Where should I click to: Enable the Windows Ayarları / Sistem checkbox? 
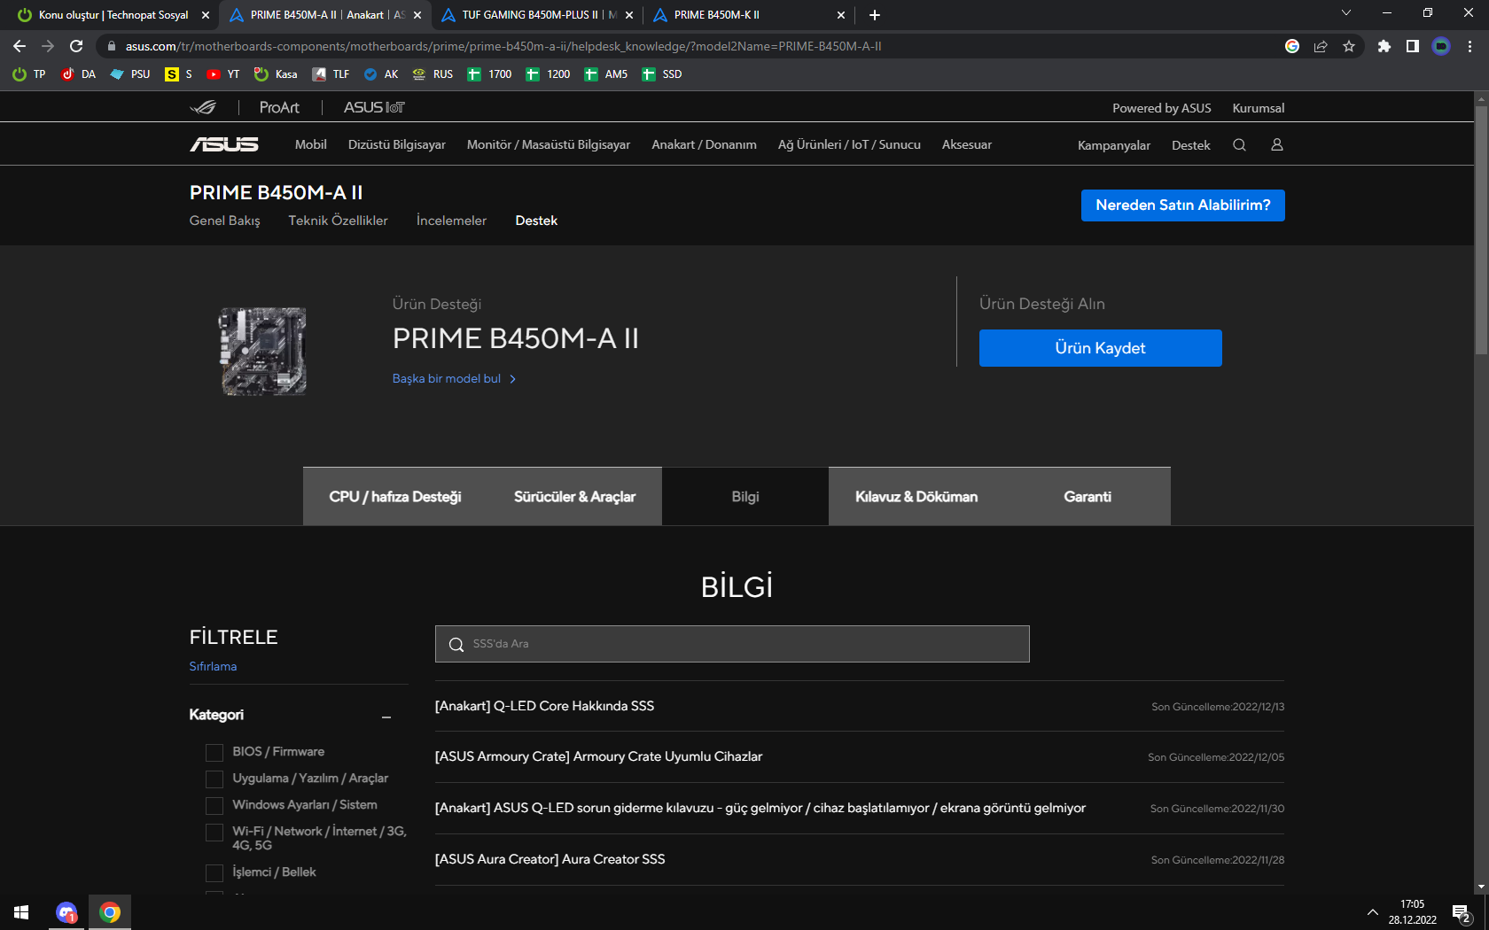pos(214,805)
